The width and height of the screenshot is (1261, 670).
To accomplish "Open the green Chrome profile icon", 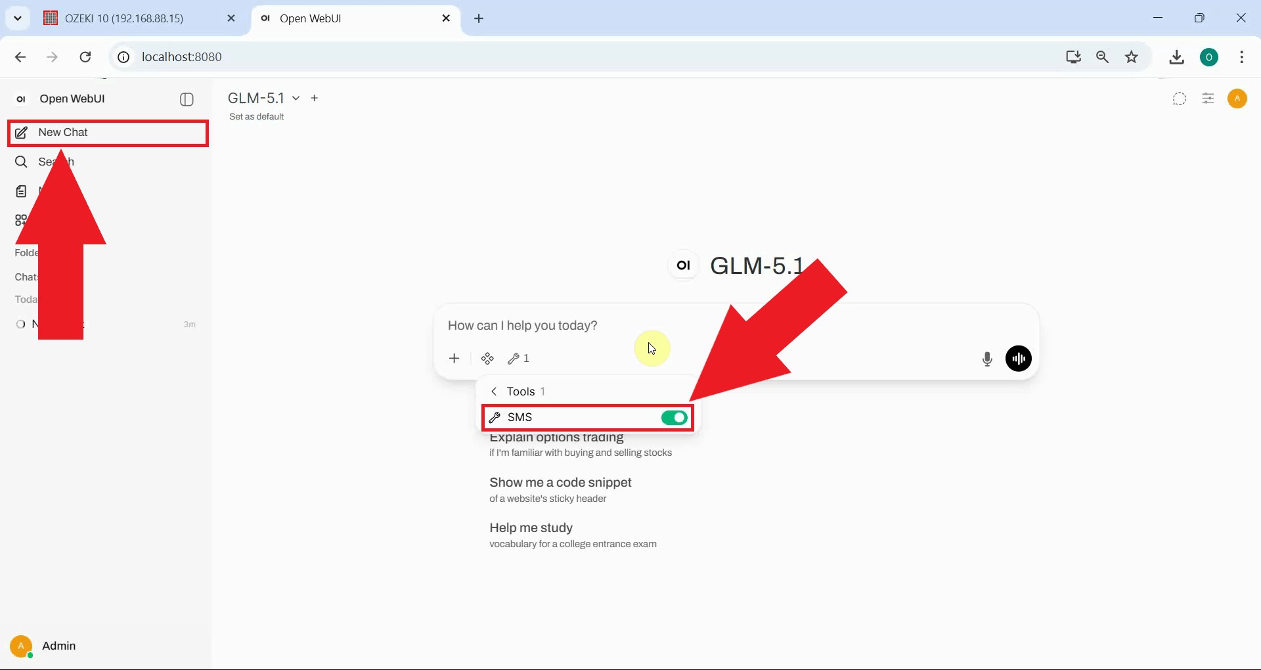I will 1209,57.
